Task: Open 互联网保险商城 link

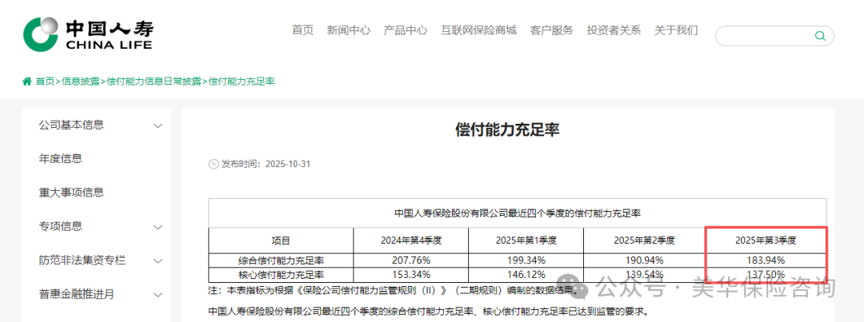Action: pyautogui.click(x=478, y=30)
